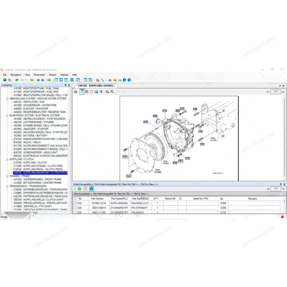Viewport: 287px width, 287px height.
Task: Select the hand pan tool in illustration toolbar
Action: [x=82, y=92]
